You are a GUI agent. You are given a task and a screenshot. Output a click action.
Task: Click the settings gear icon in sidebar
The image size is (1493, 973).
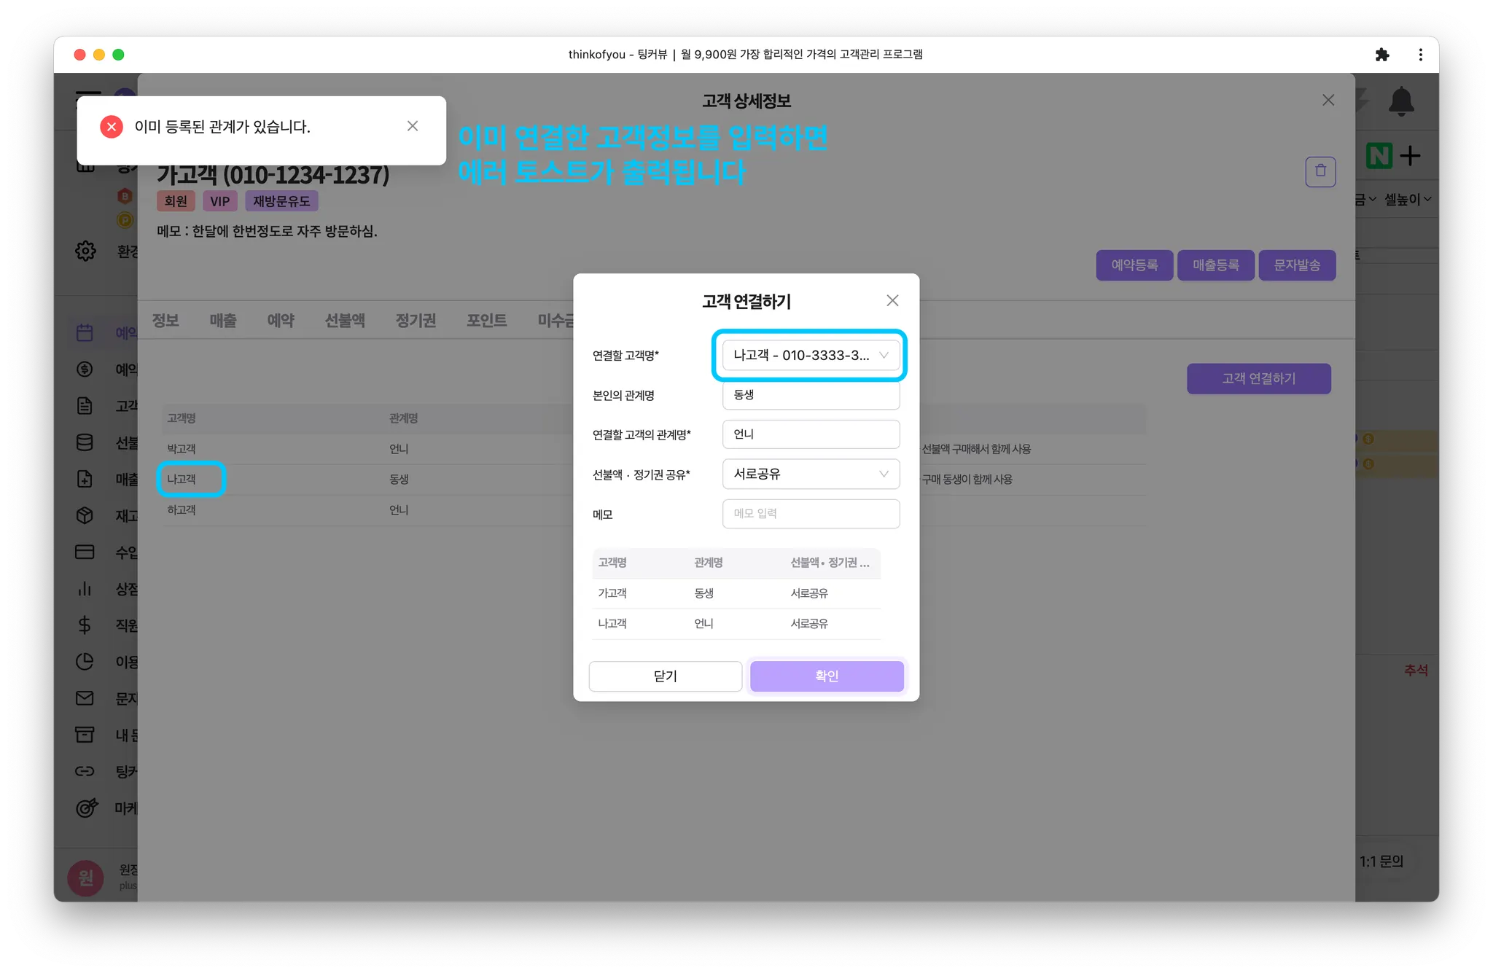click(85, 251)
